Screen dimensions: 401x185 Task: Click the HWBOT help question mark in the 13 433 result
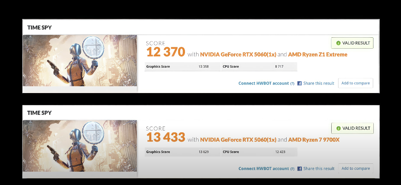(x=292, y=169)
